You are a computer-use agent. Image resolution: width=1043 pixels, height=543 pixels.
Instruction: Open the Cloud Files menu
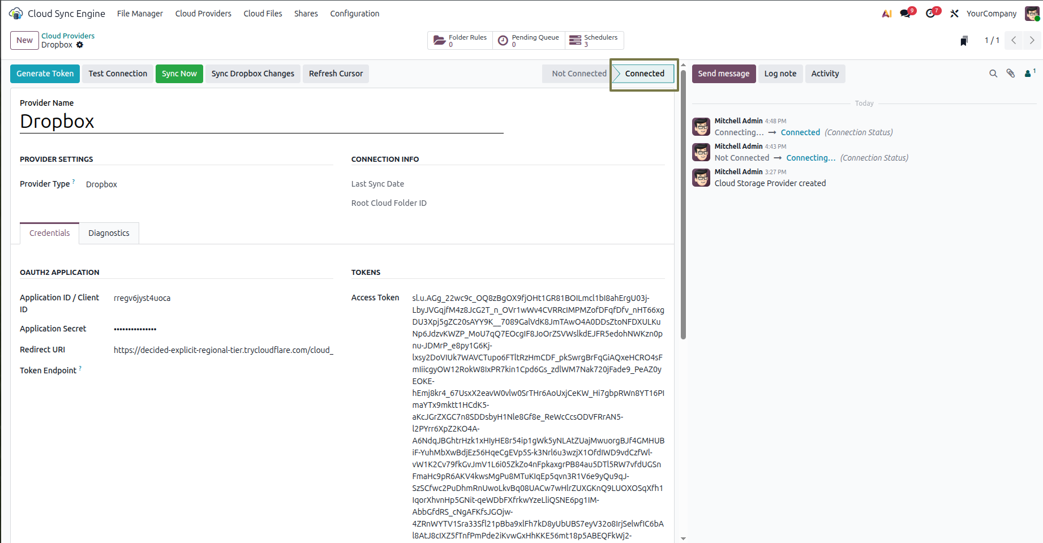pos(263,14)
